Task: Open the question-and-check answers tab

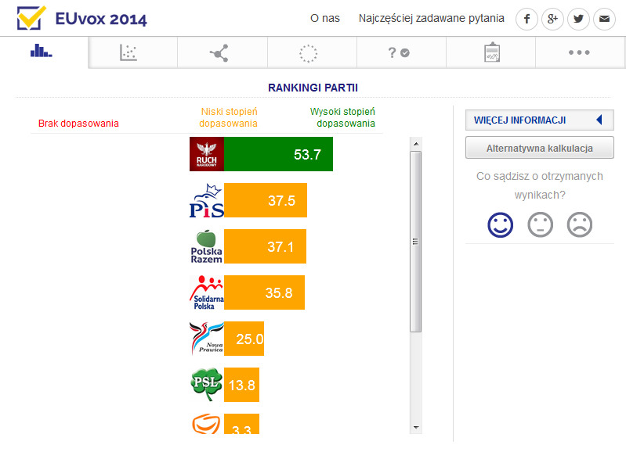Action: pyautogui.click(x=399, y=52)
